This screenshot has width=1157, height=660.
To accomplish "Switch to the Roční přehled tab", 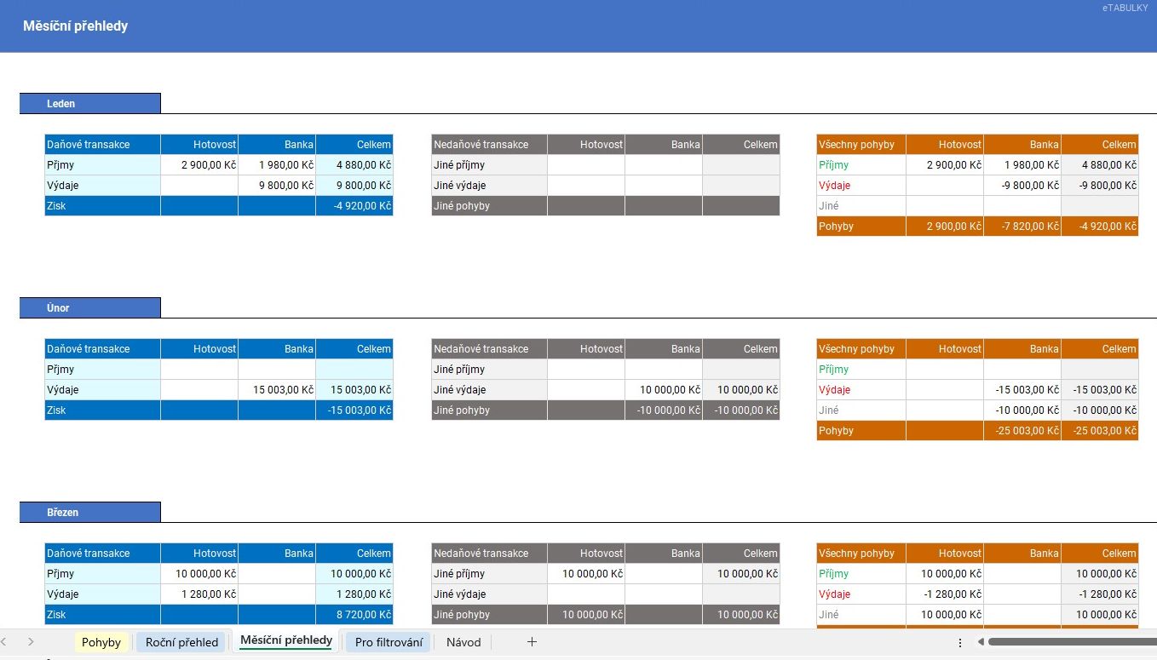I will [181, 642].
